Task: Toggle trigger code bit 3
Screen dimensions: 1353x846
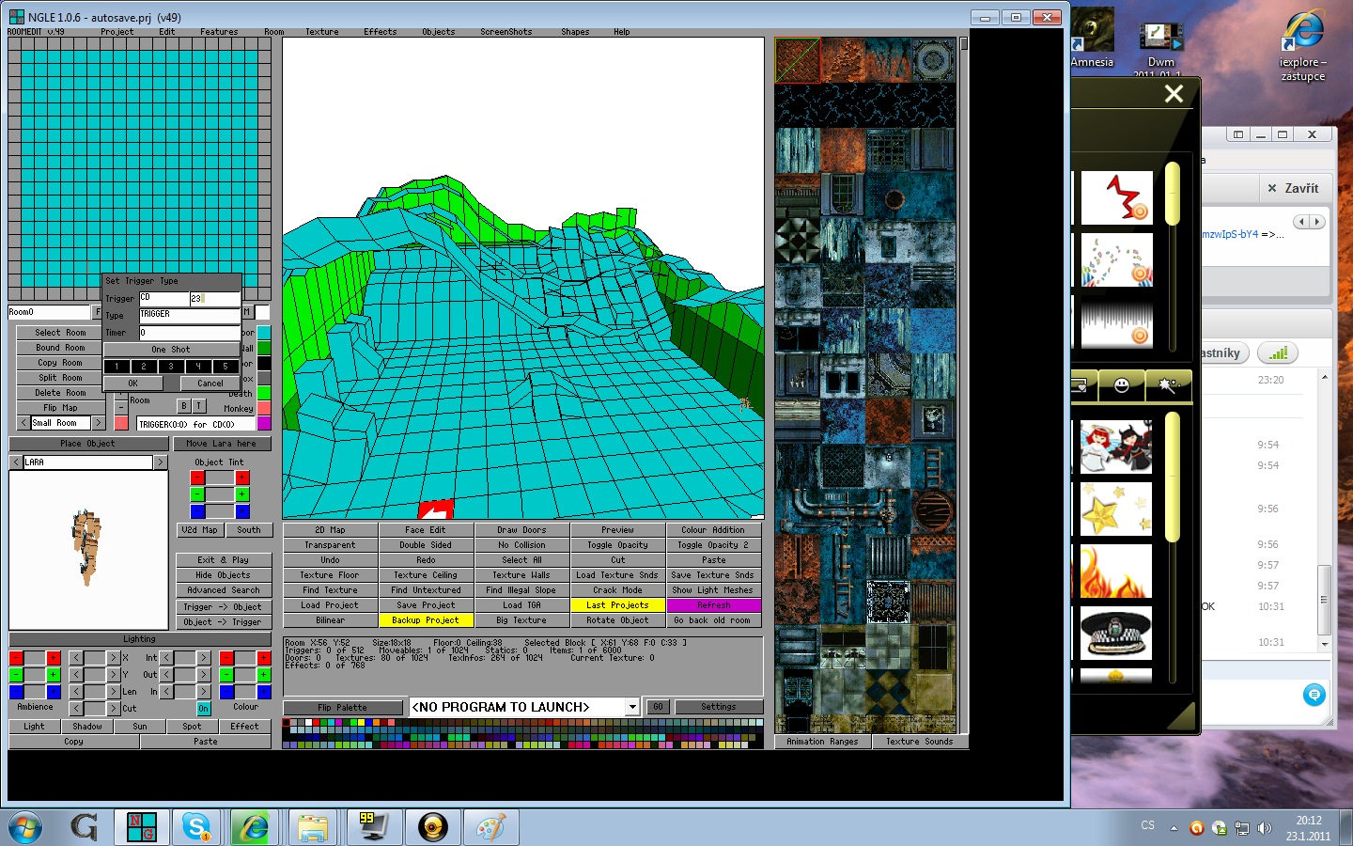Action: (171, 366)
